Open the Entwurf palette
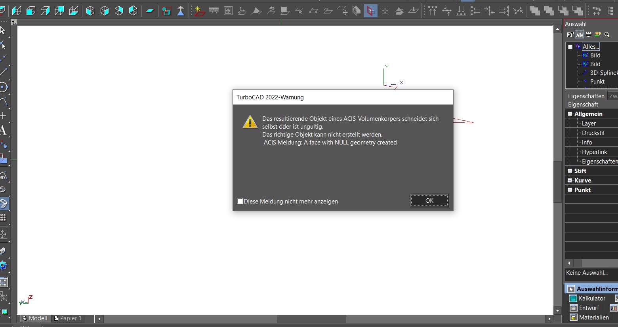Viewport: 618px width, 327px height. tap(584, 308)
